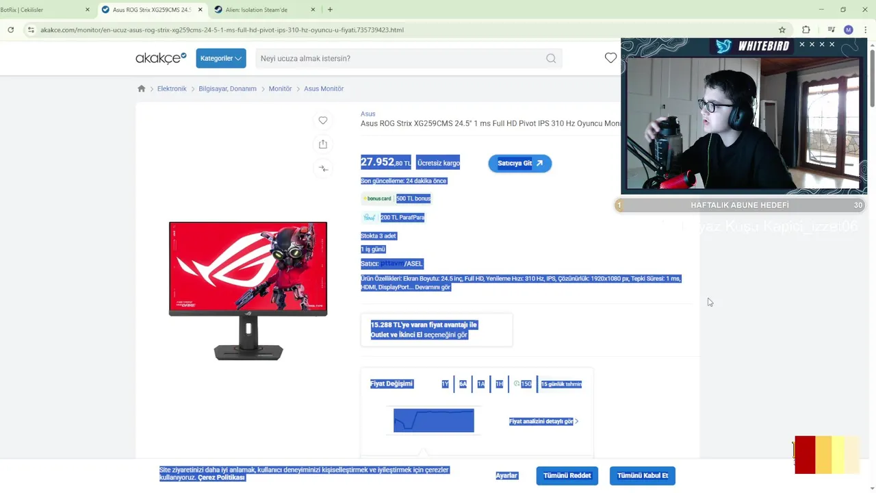This screenshot has height=493, width=876.
Task: Click the search magnifier icon
Action: (x=551, y=58)
